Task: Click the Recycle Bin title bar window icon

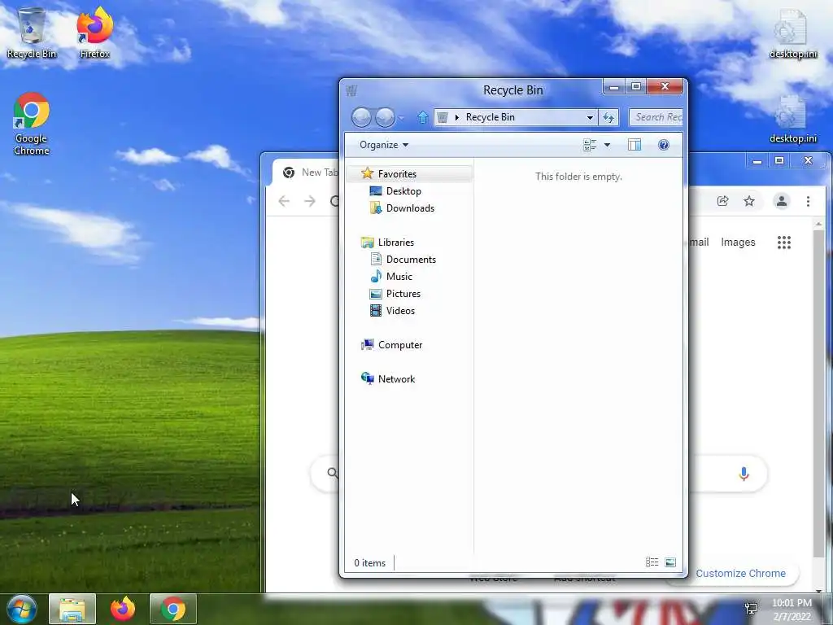Action: tap(351, 91)
